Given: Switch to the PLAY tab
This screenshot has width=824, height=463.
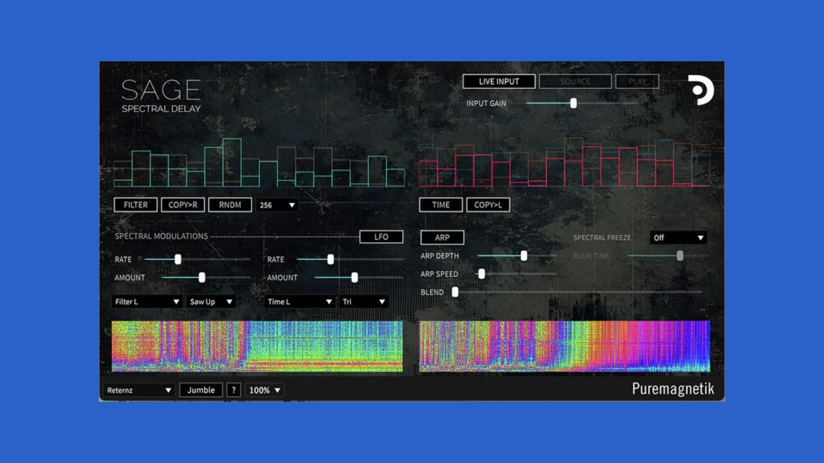Looking at the screenshot, I should tap(637, 81).
